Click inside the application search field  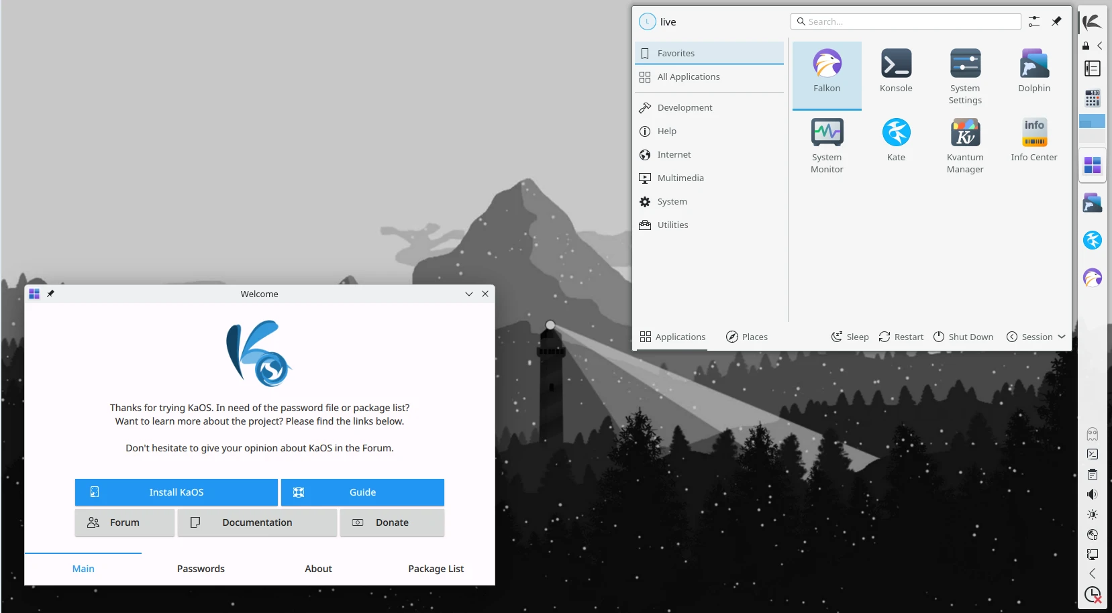[x=905, y=21]
